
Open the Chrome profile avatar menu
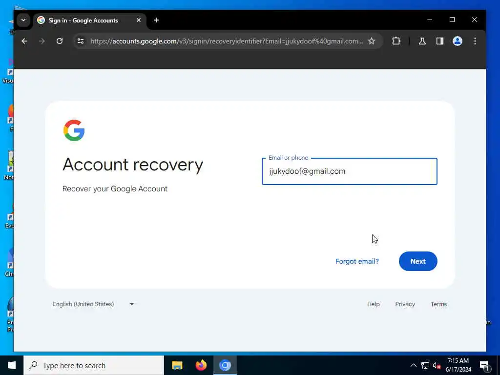458,41
